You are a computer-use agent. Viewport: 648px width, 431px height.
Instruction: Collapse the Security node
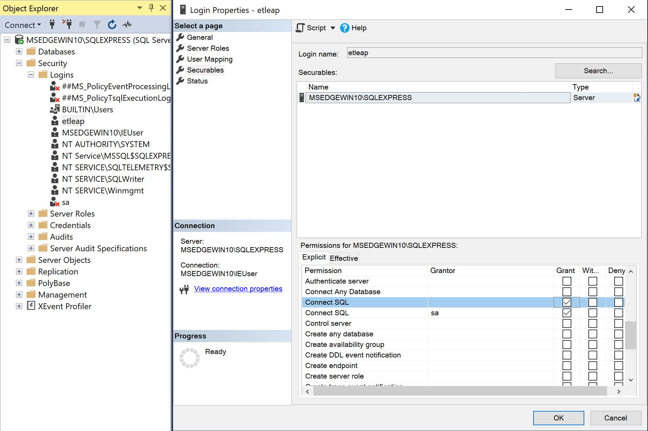coord(19,63)
